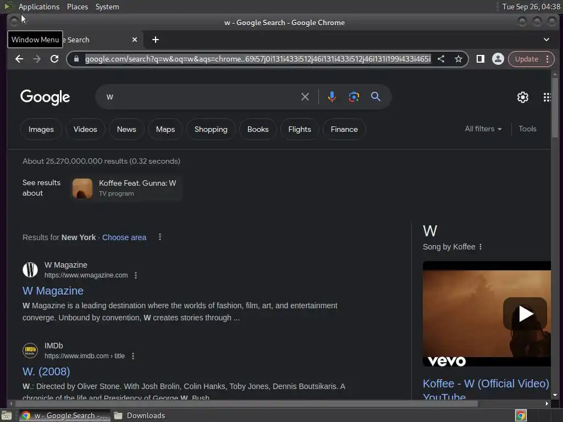Open the window menu button
563x422 pixels.
pyautogui.click(x=14, y=22)
